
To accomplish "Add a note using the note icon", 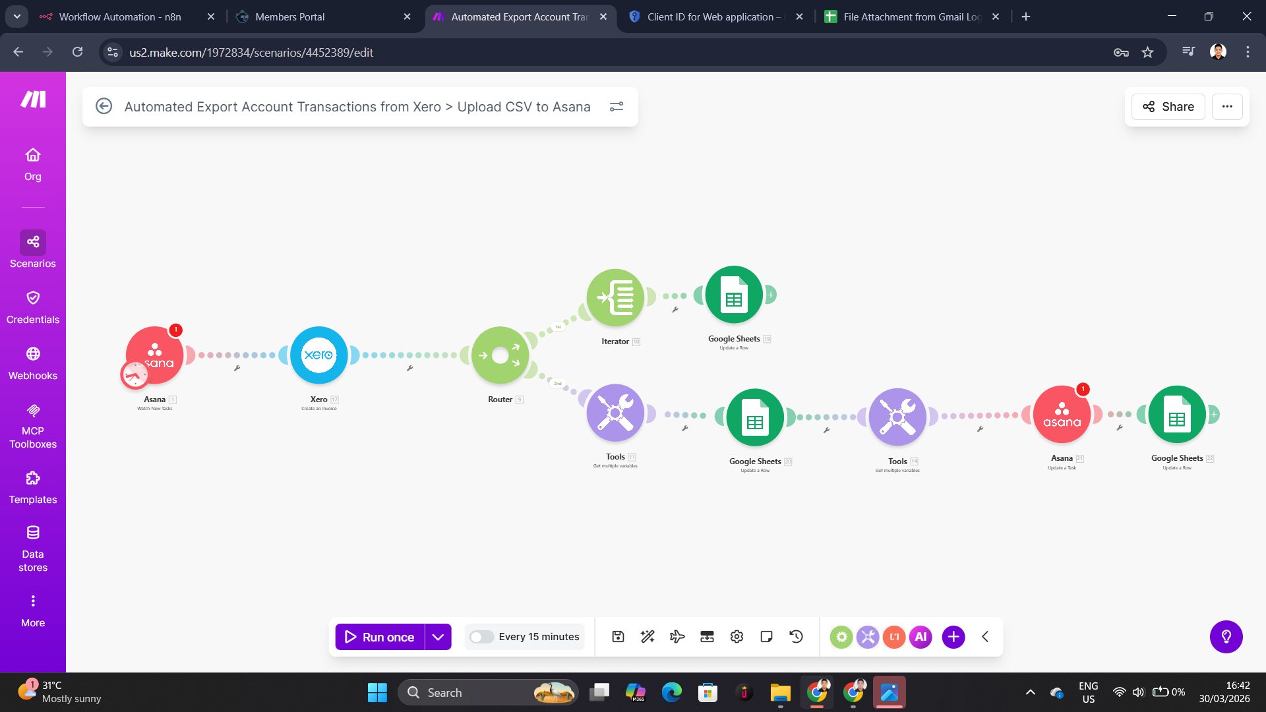I will 766,636.
